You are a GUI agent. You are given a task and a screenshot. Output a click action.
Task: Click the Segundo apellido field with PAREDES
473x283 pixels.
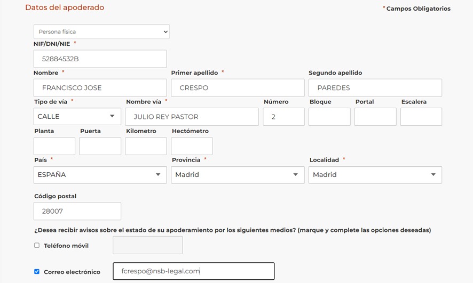pos(375,88)
